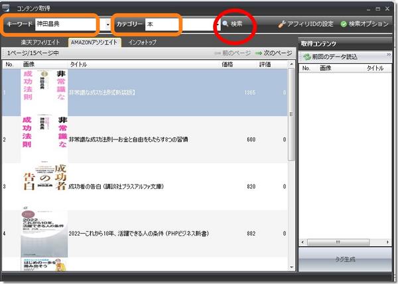The width and height of the screenshot is (398, 284).
Task: Expand the toolbar overflow chevron in 取得コンテンツ
Action: 389,55
